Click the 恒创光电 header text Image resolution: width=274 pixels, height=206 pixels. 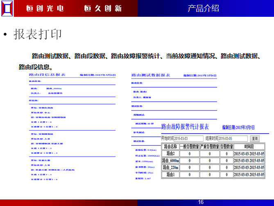[45, 8]
